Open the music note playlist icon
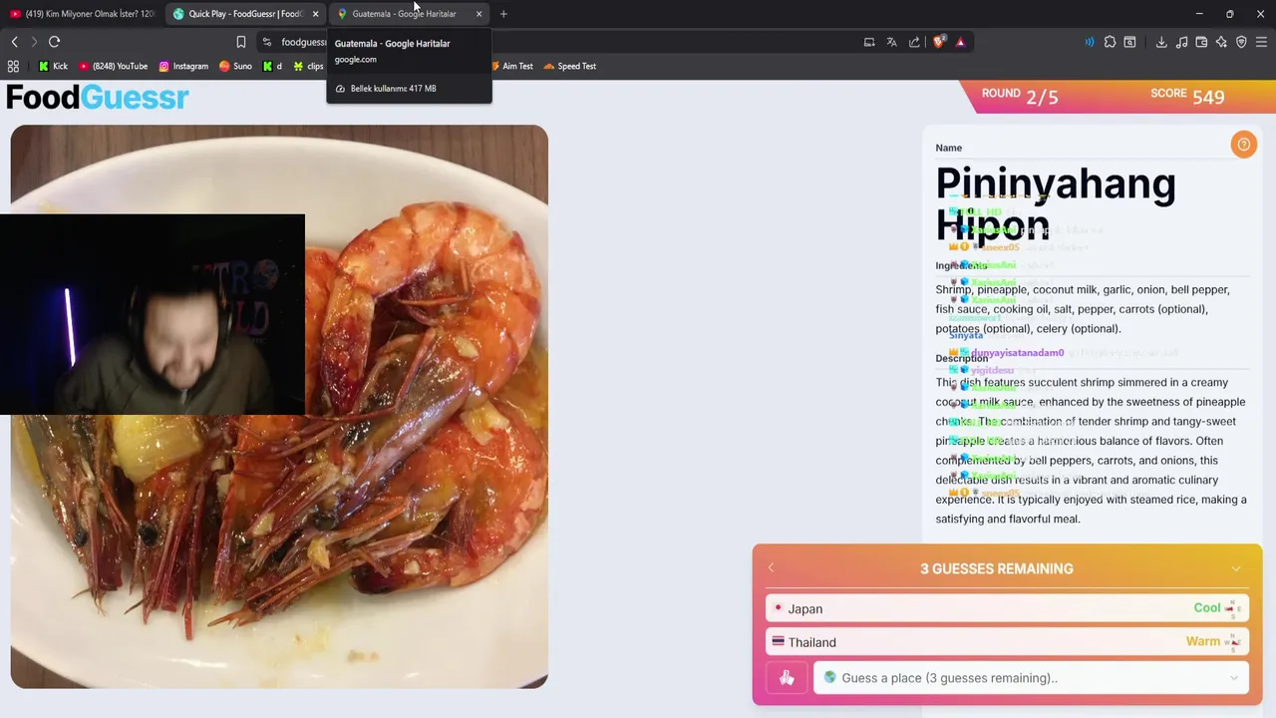 click(1181, 42)
